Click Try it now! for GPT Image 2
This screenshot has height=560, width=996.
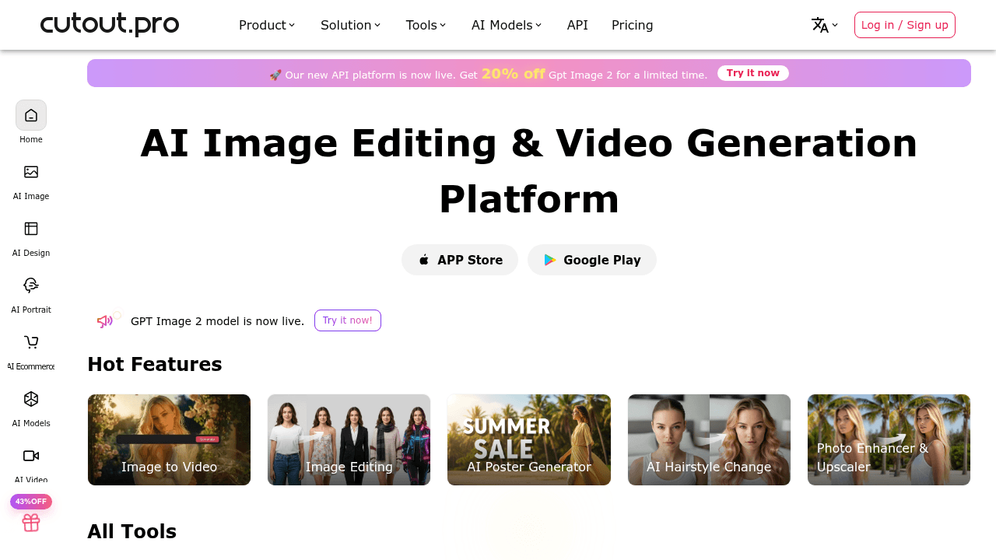pos(348,320)
